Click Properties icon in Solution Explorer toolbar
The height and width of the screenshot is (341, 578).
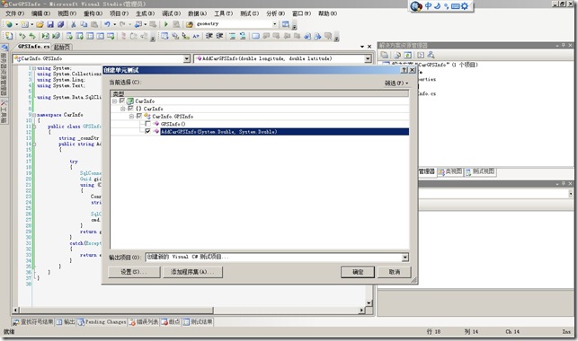[x=385, y=55]
